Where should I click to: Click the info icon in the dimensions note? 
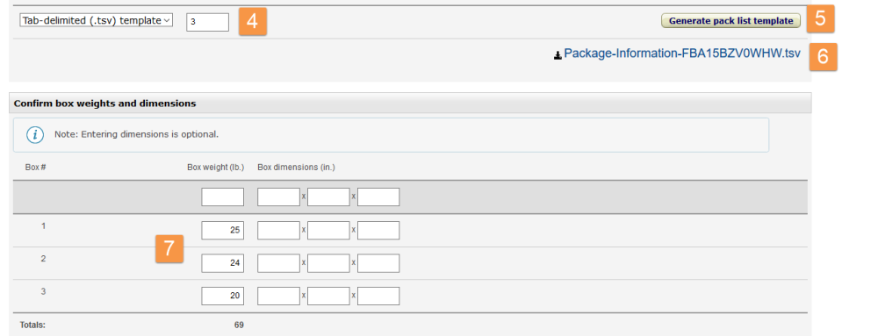(35, 135)
